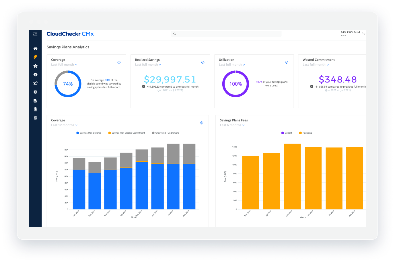Open Coverage chart Last 12 months dropdown
395x262 pixels.
click(64, 125)
